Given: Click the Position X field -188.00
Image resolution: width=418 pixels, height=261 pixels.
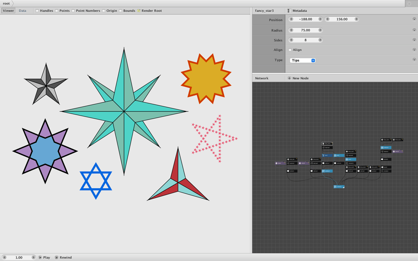Looking at the screenshot, I should point(306,19).
